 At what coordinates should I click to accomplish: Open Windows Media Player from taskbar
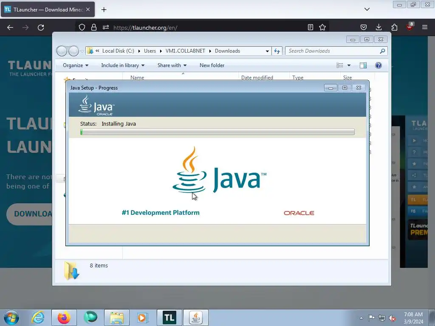(143, 318)
